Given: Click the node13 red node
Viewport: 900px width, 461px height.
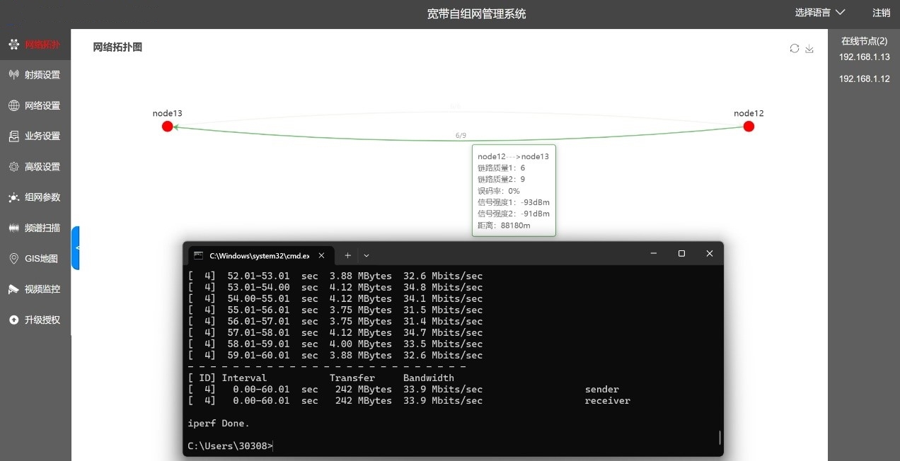Looking at the screenshot, I should click(x=168, y=127).
